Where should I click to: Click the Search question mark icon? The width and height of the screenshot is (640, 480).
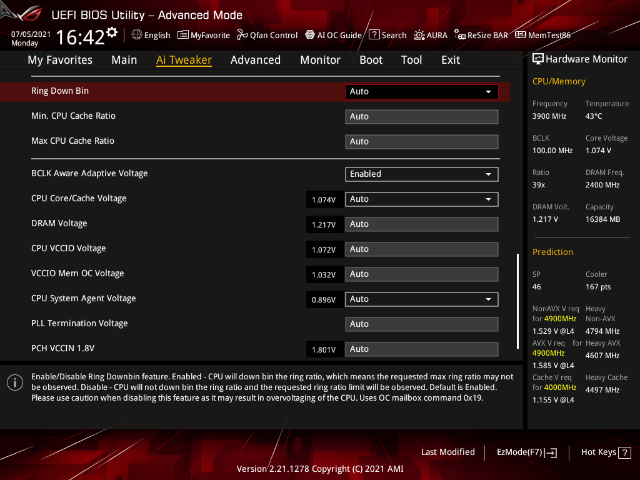(374, 35)
